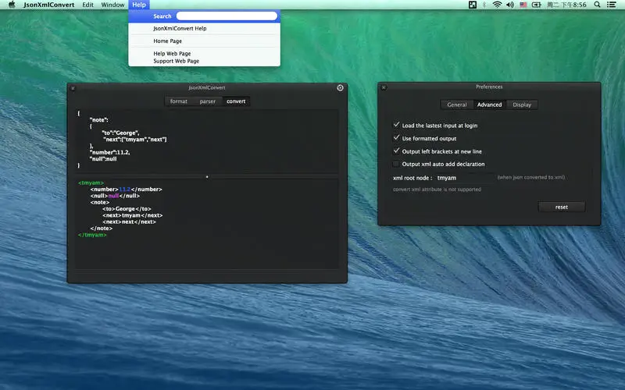625x390 pixels.
Task: Close the open Help menu
Action: click(x=139, y=5)
